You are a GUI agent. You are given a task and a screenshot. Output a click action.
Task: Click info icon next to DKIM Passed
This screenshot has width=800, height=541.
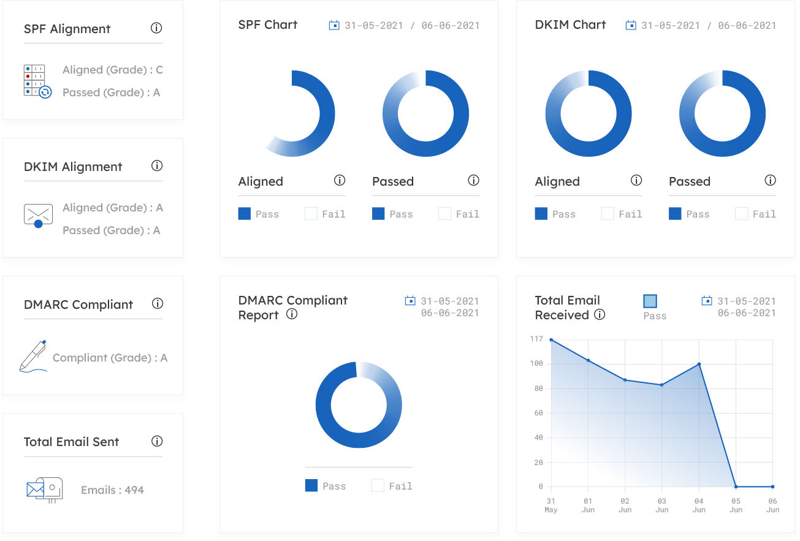tap(771, 181)
